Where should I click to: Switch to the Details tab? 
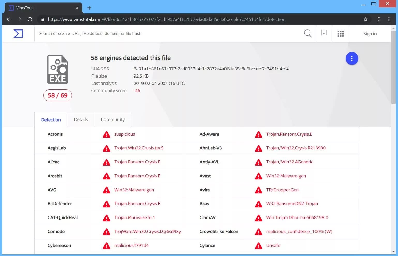[81, 119]
